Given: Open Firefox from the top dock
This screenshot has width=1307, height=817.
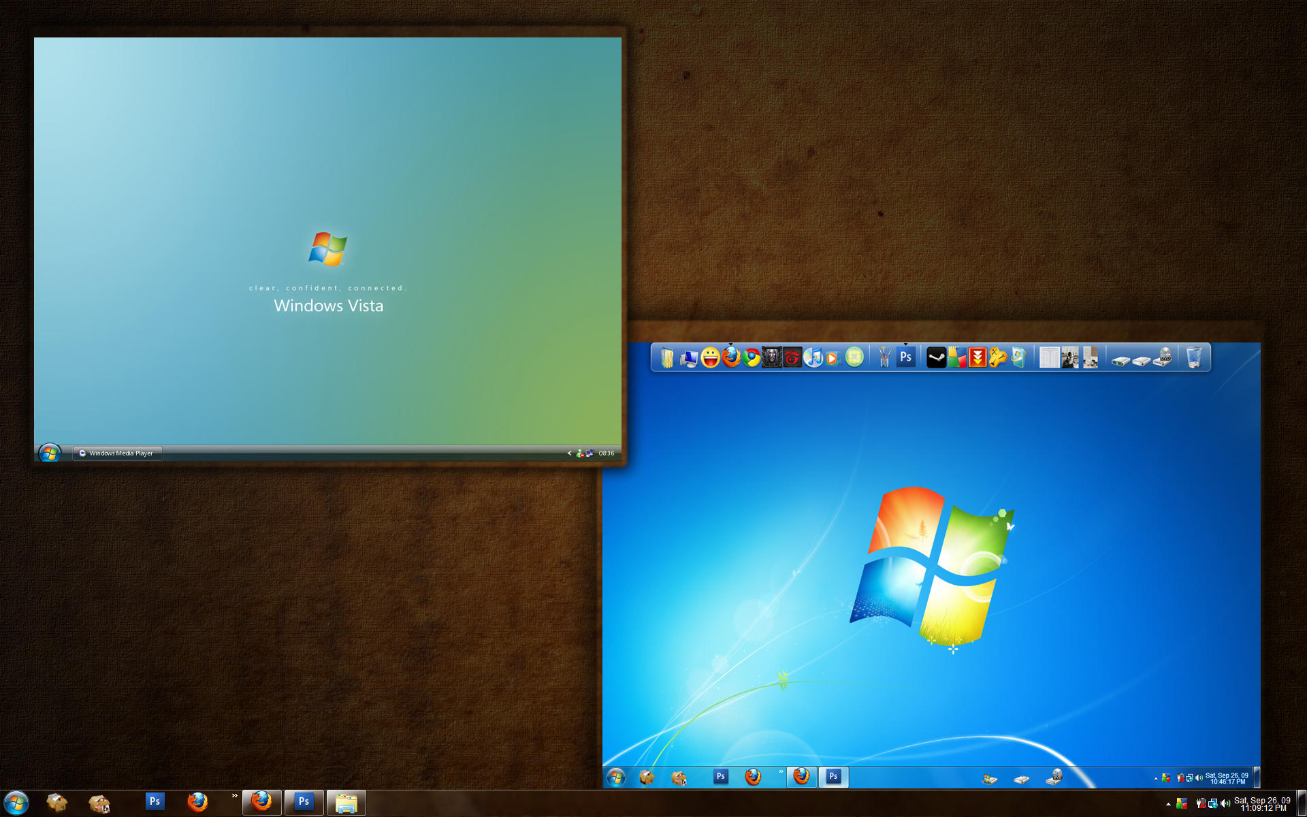Looking at the screenshot, I should tap(730, 357).
